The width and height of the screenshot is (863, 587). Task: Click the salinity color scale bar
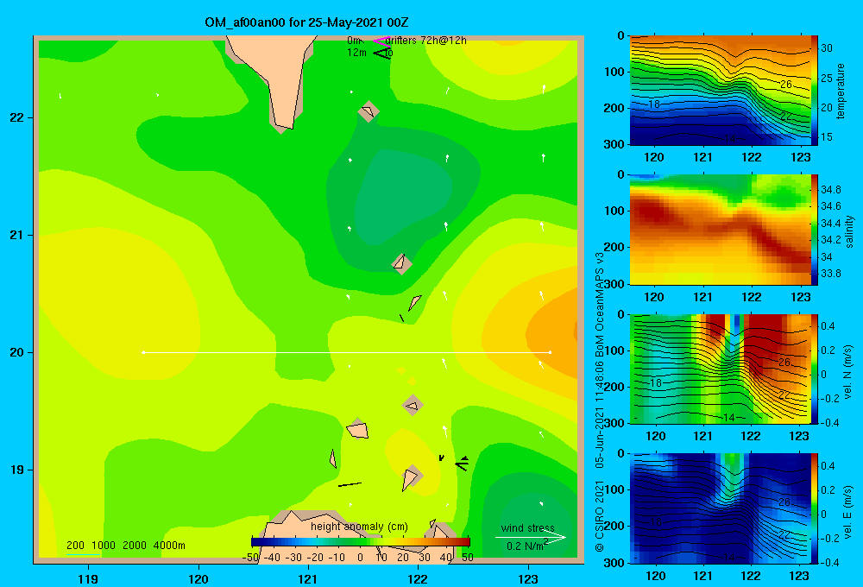pos(815,230)
